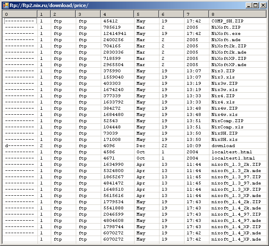The height and width of the screenshot is (246, 269).
Task: Click file name NiXoft.mde
Action: [226, 40]
